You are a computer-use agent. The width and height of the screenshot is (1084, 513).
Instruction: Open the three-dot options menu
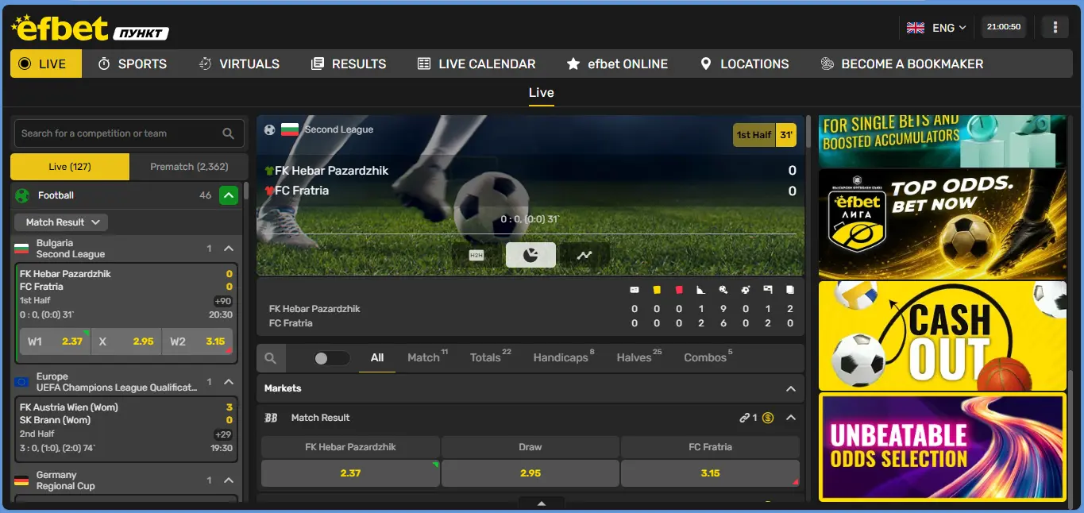click(x=1055, y=27)
